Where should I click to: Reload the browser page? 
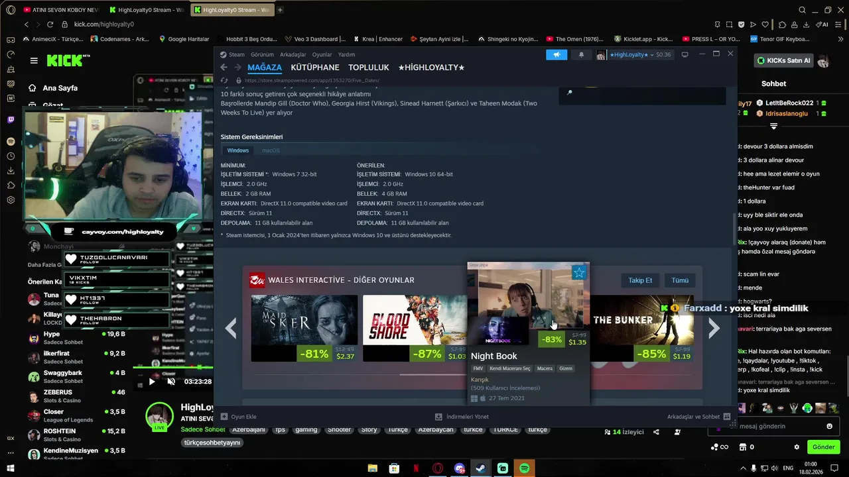click(50, 25)
